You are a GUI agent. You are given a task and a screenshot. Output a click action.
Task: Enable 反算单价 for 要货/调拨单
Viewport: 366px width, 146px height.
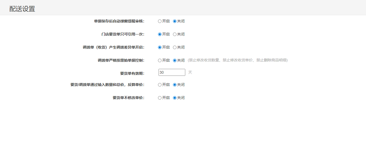click(x=160, y=85)
